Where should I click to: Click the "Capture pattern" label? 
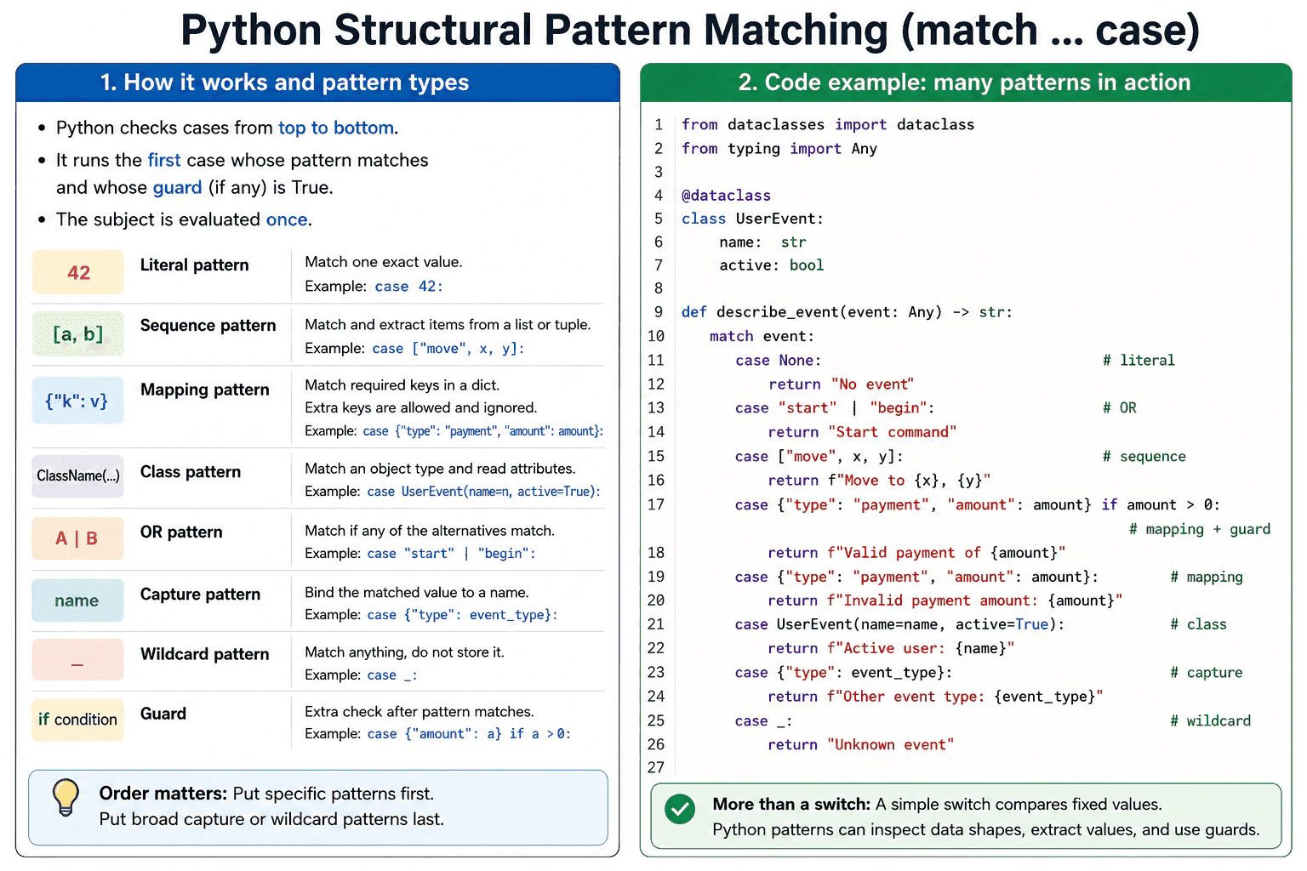pos(201,595)
